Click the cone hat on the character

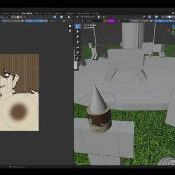tap(98, 99)
